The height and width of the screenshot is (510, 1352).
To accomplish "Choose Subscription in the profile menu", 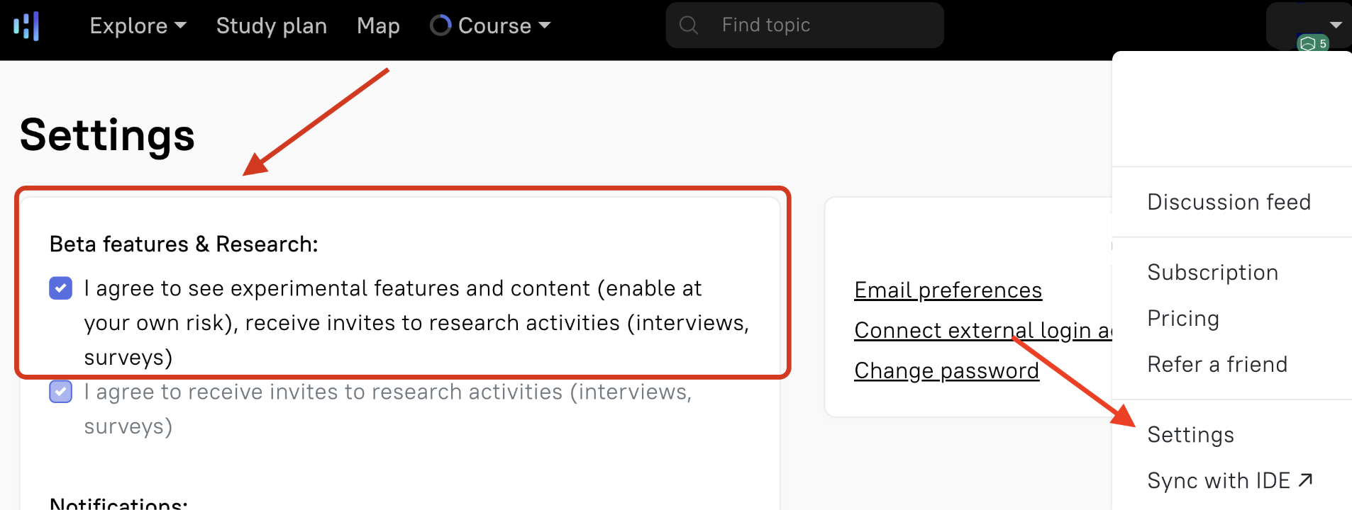I will coord(1213,272).
